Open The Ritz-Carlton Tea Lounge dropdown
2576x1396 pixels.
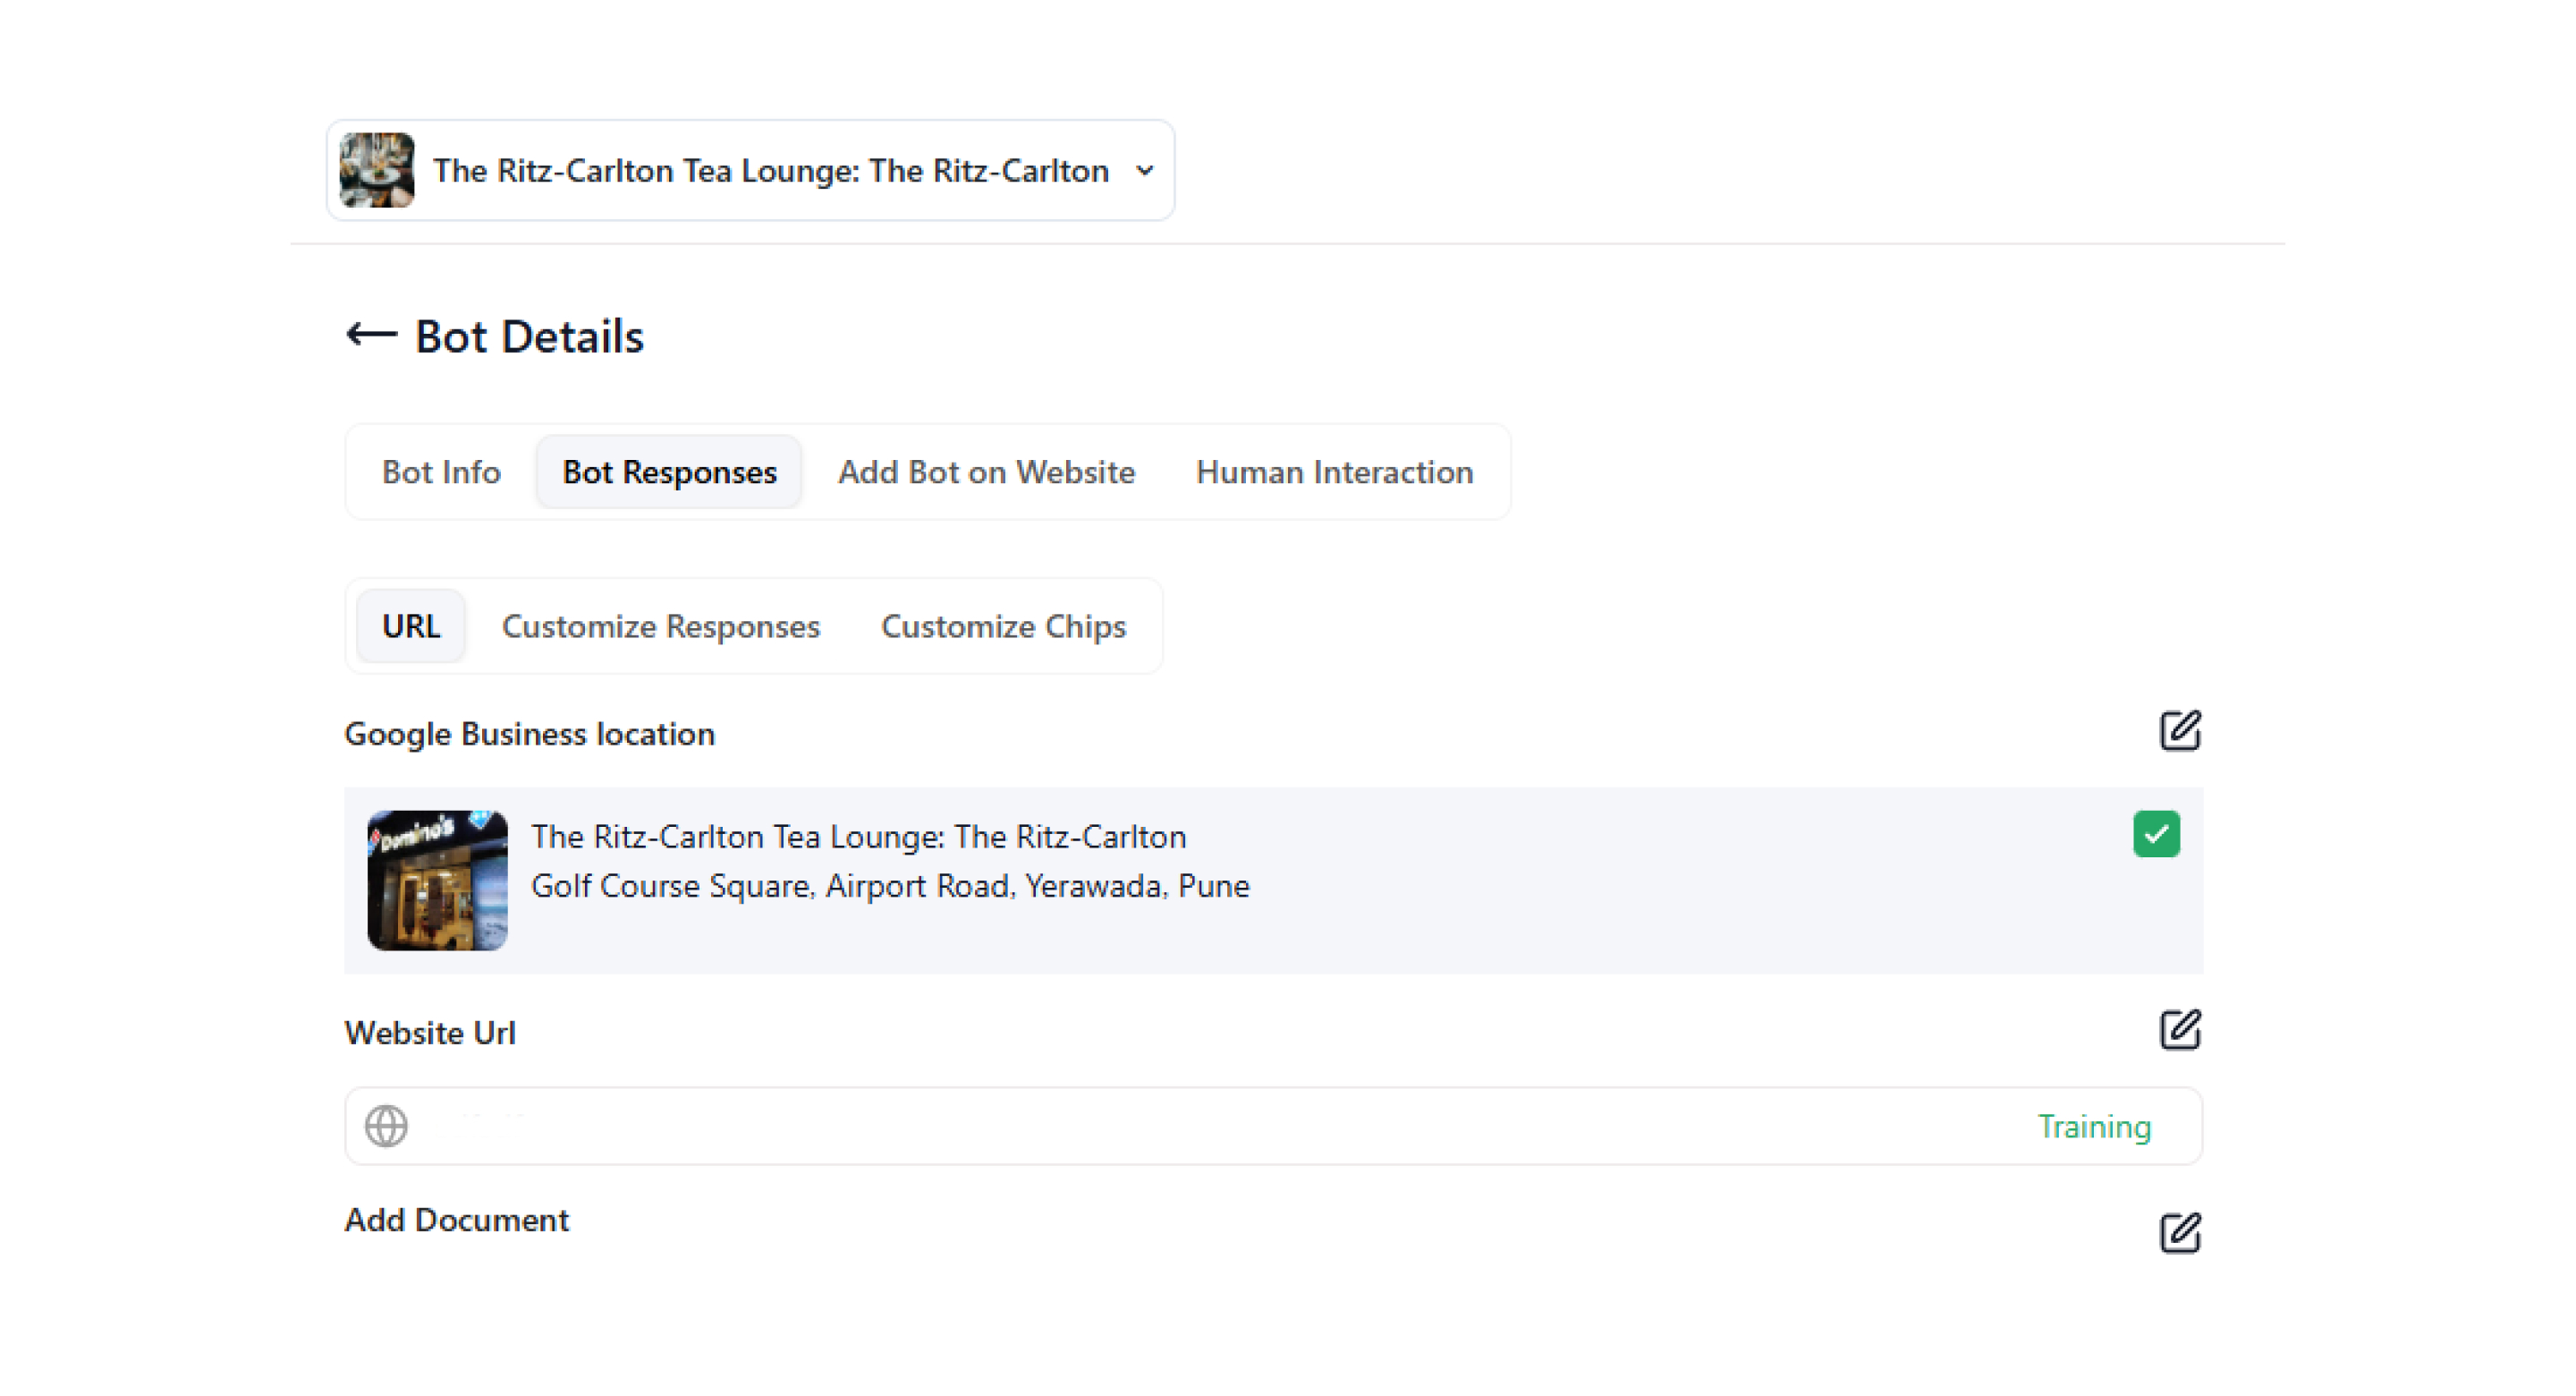pyautogui.click(x=770, y=170)
